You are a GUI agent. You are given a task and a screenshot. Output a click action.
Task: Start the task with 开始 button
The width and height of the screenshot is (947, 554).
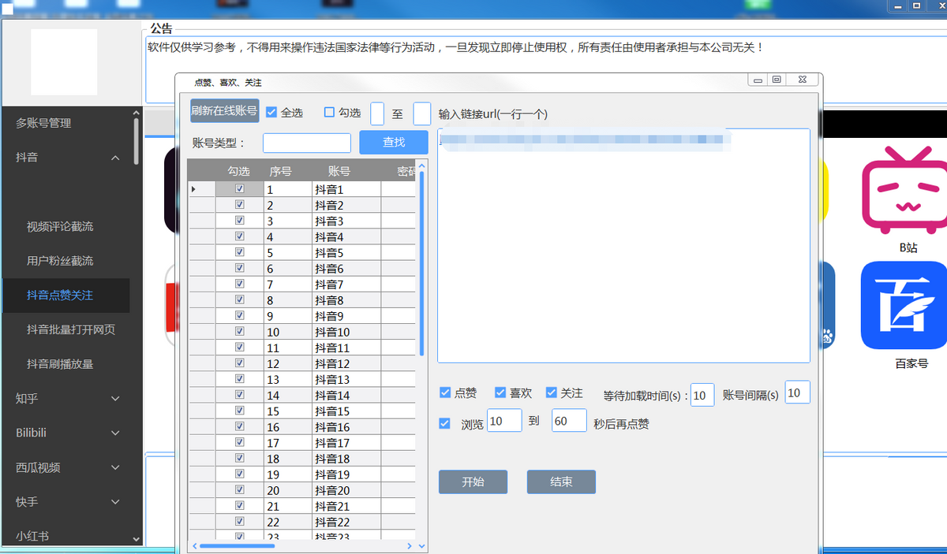473,481
